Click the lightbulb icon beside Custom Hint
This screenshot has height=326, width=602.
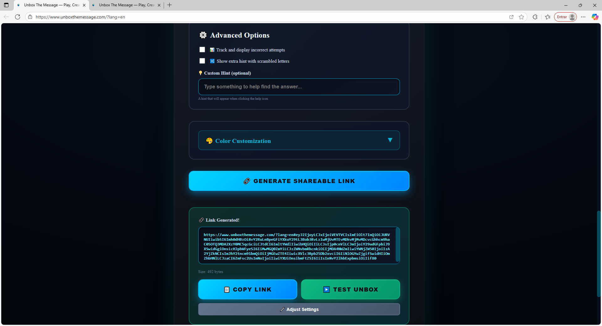click(x=201, y=72)
